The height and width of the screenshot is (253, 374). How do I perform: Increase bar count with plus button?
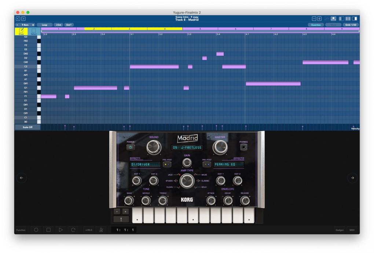33,25
